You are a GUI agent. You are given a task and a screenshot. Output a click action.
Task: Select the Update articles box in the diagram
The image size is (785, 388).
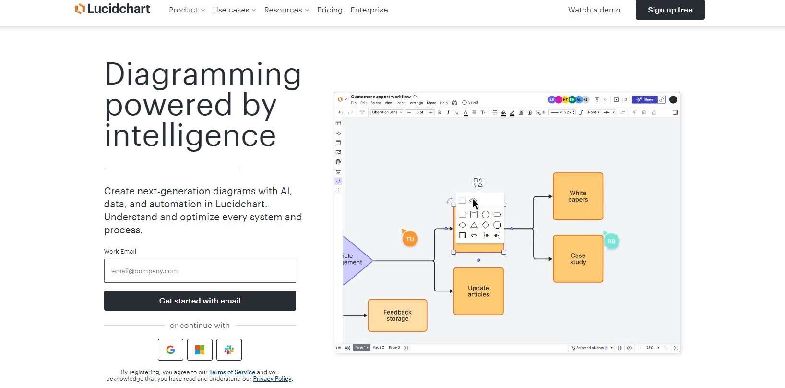[478, 291]
